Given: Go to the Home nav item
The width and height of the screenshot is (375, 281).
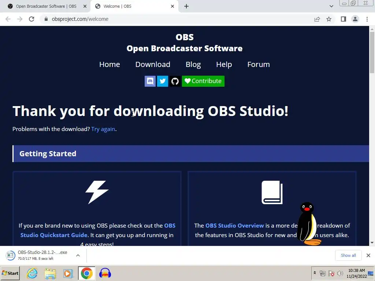Looking at the screenshot, I should 109,64.
